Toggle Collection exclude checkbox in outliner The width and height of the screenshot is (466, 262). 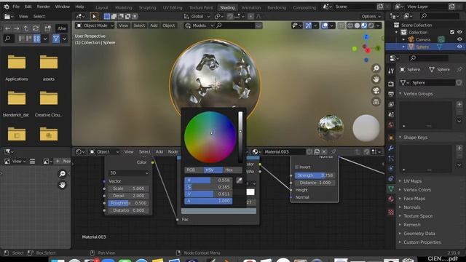click(x=452, y=32)
